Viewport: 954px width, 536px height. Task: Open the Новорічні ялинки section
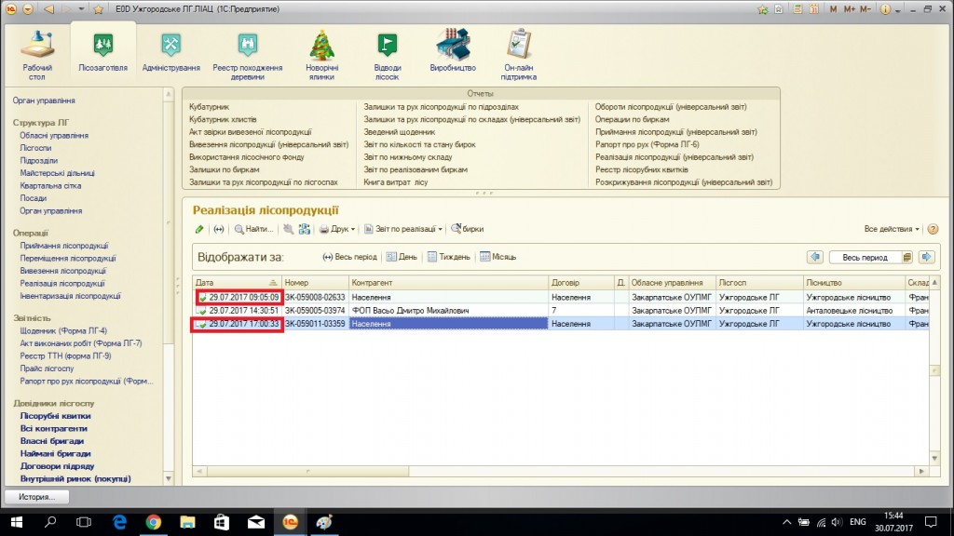(x=322, y=52)
